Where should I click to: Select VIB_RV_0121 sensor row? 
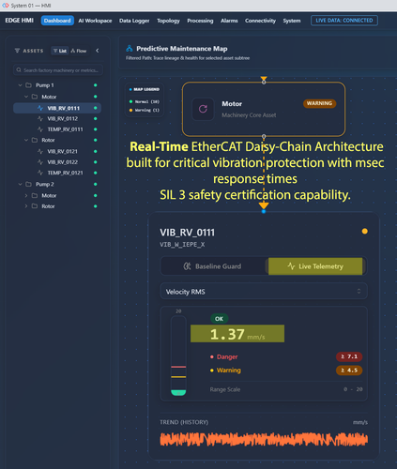coord(57,151)
